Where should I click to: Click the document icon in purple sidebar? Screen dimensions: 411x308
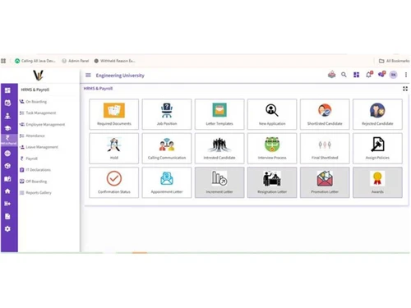click(7, 216)
